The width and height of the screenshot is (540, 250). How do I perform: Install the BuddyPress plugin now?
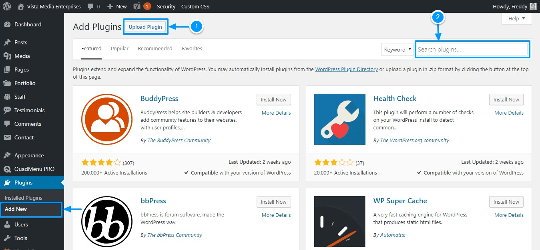274,100
